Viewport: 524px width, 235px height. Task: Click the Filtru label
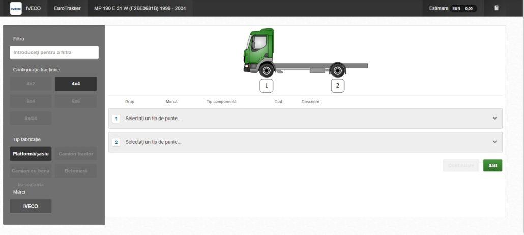tap(18, 39)
